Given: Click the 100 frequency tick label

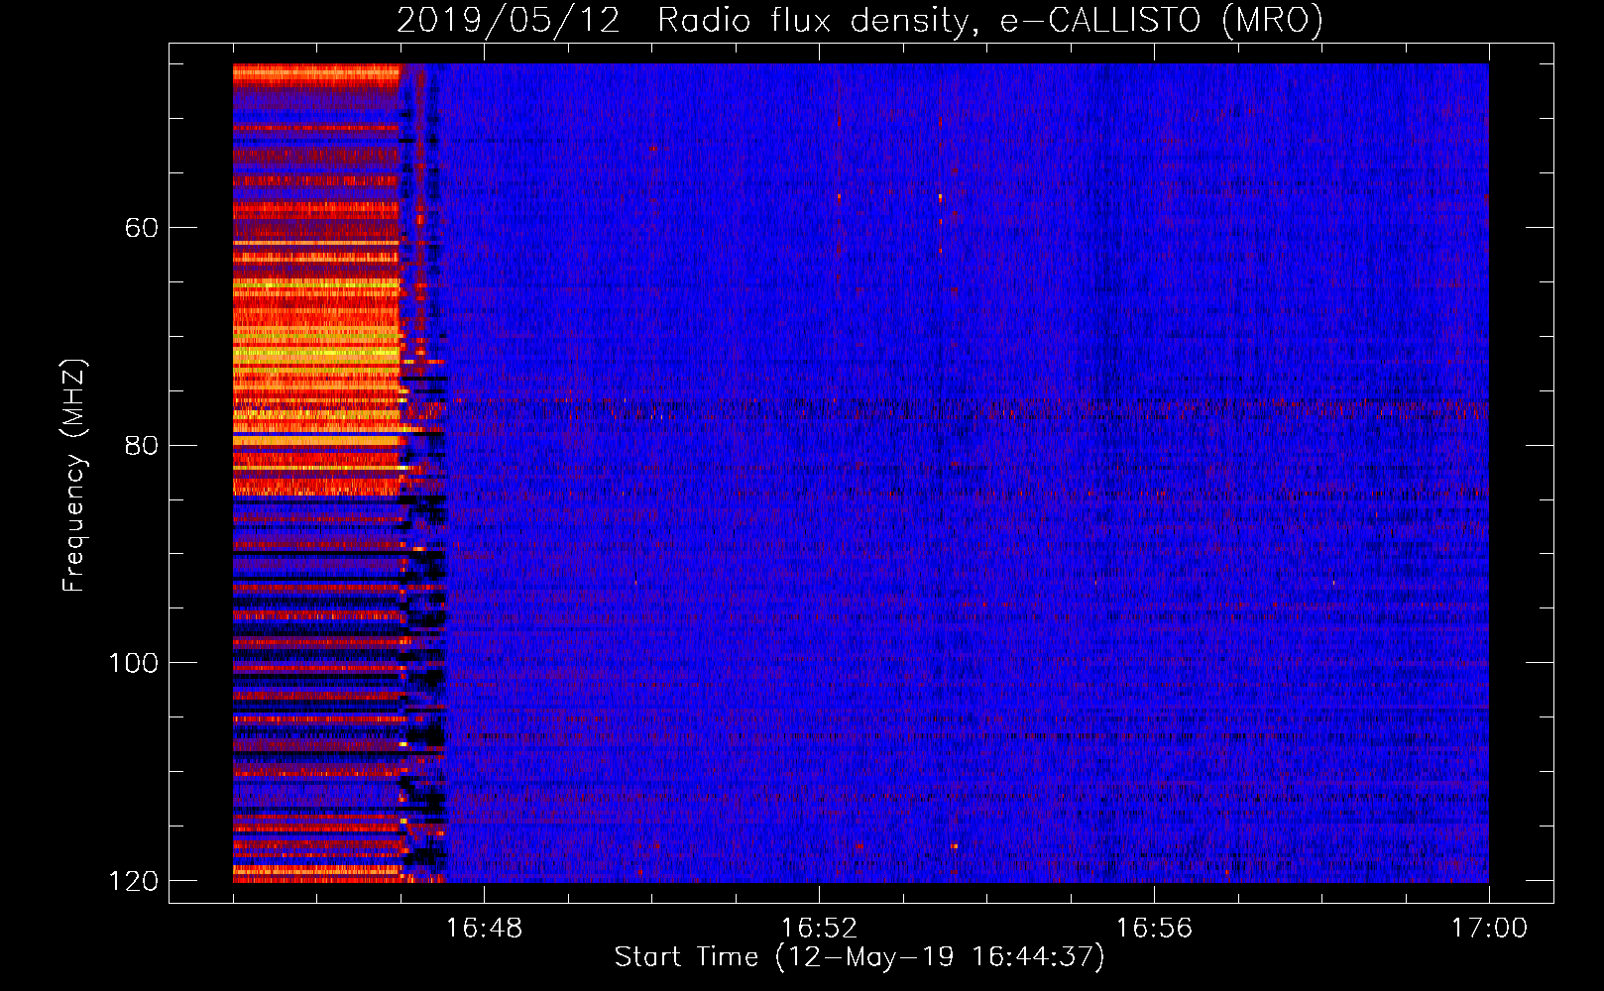Looking at the screenshot, I should [133, 662].
